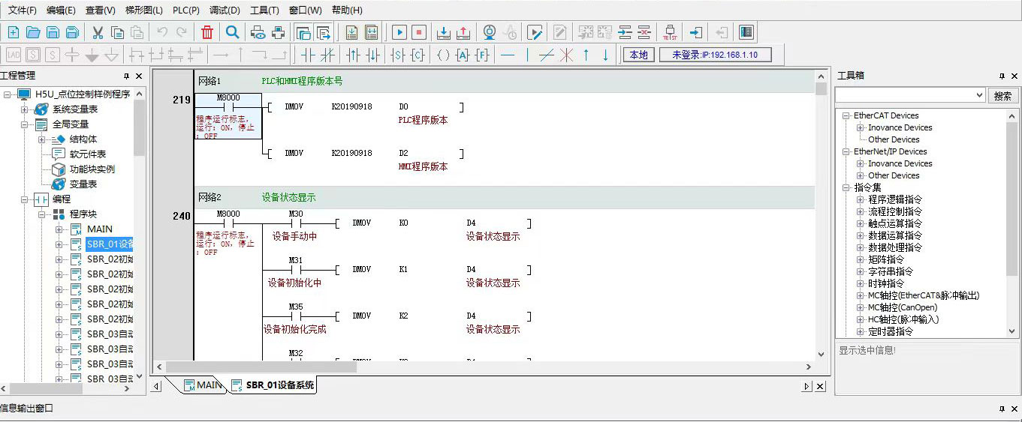Image resolution: width=1022 pixels, height=422 pixels.
Task: Insert a normally closed contact
Action: pyautogui.click(x=327, y=55)
